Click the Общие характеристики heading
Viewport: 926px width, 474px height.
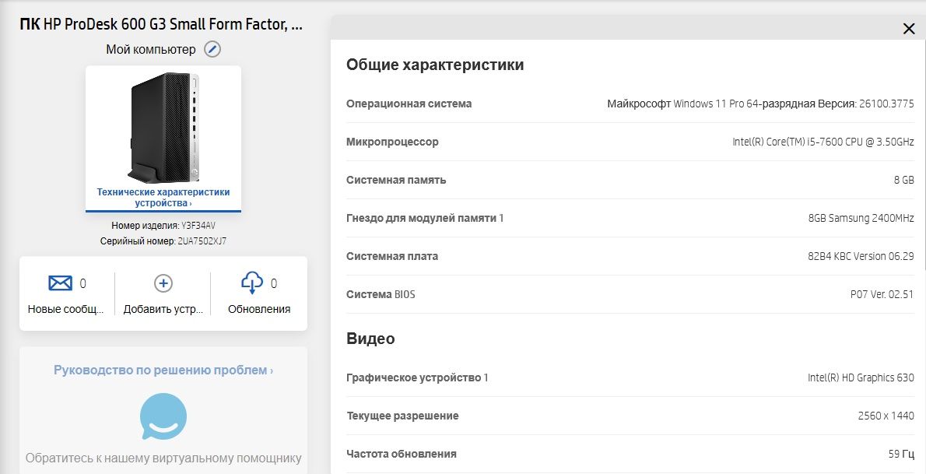tap(435, 65)
